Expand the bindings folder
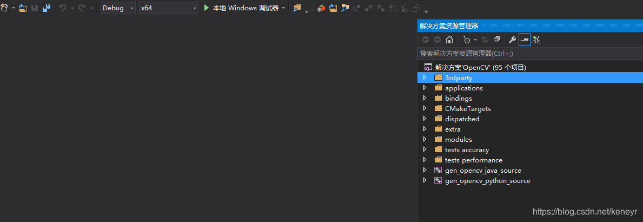This screenshot has width=643, height=222. [425, 98]
